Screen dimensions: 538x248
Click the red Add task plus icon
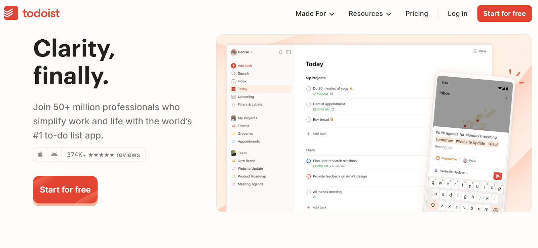[233, 66]
